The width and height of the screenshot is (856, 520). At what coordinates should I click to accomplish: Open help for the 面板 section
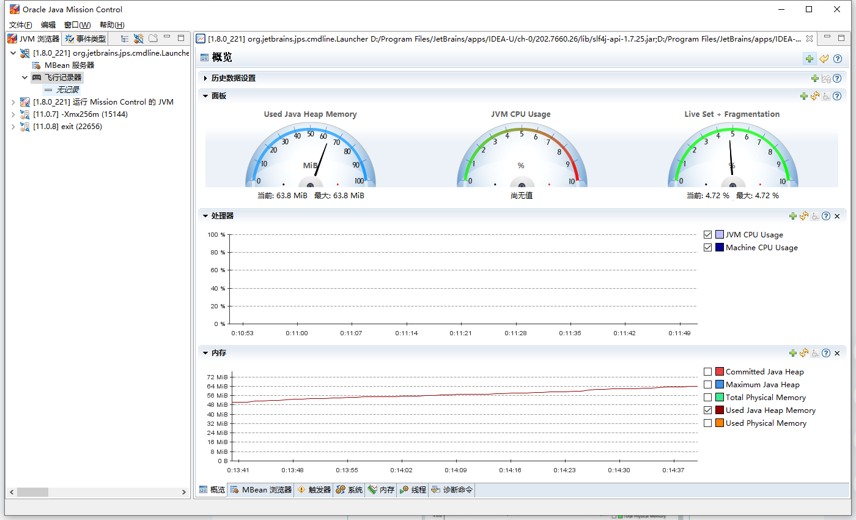(837, 96)
